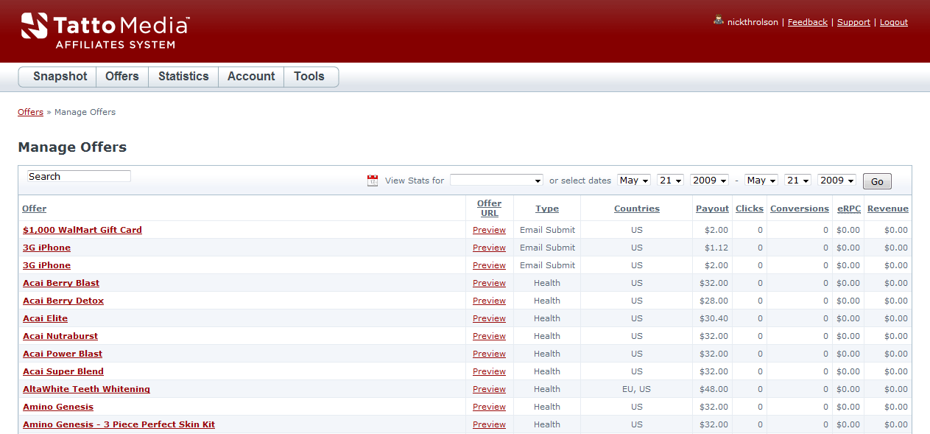Click the $30.40 payout value
Screen dimensions: 930x434
pos(714,318)
